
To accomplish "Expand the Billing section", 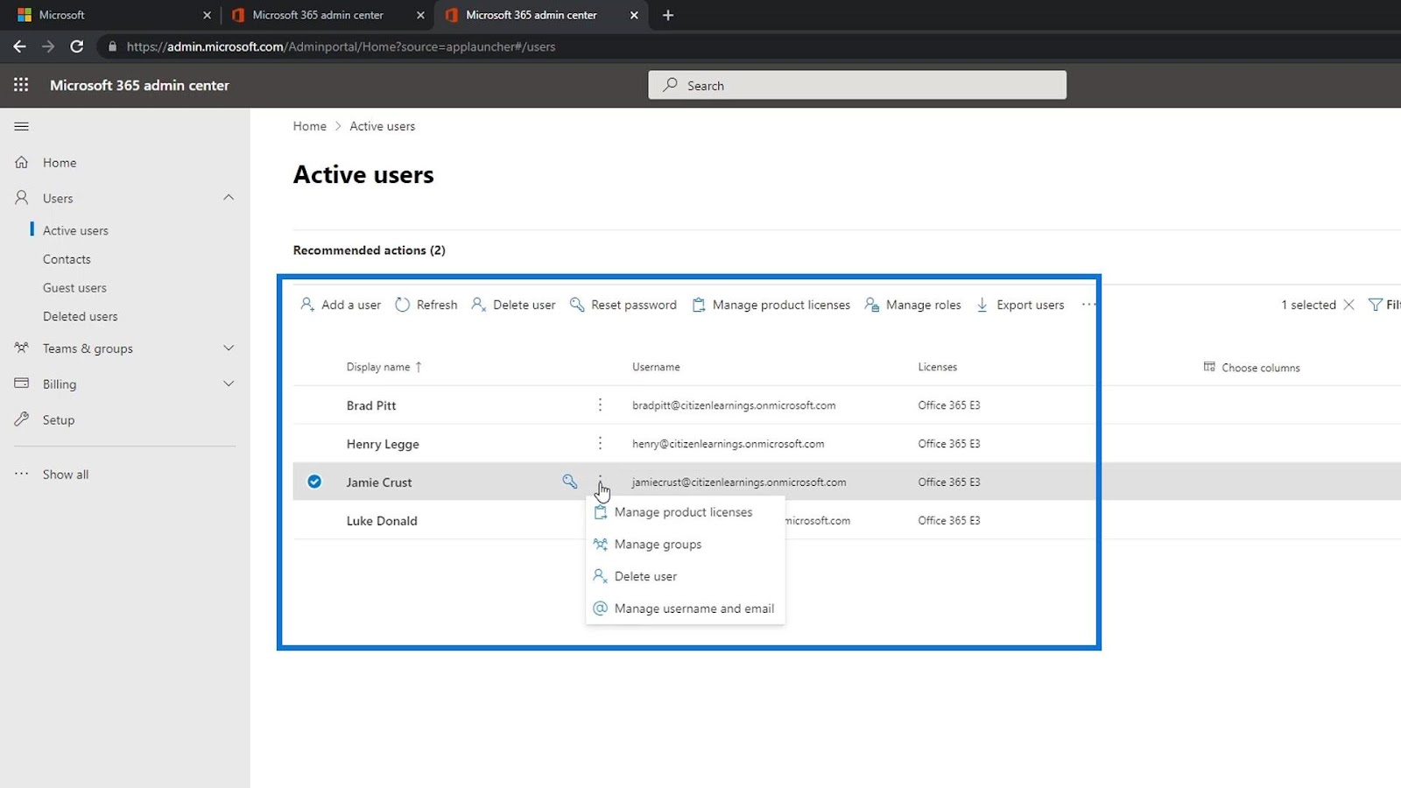I will 229,383.
